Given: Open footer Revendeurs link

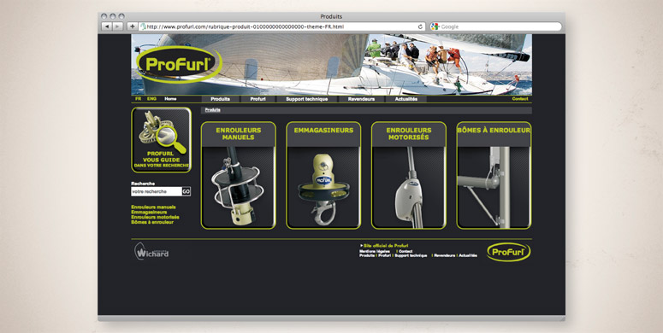Looking at the screenshot, I should coord(445,256).
